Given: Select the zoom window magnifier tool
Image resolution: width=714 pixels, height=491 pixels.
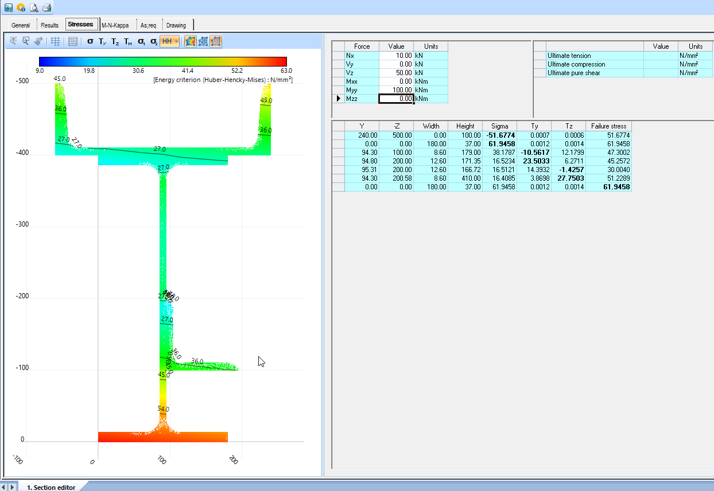Looking at the screenshot, I should [x=26, y=41].
